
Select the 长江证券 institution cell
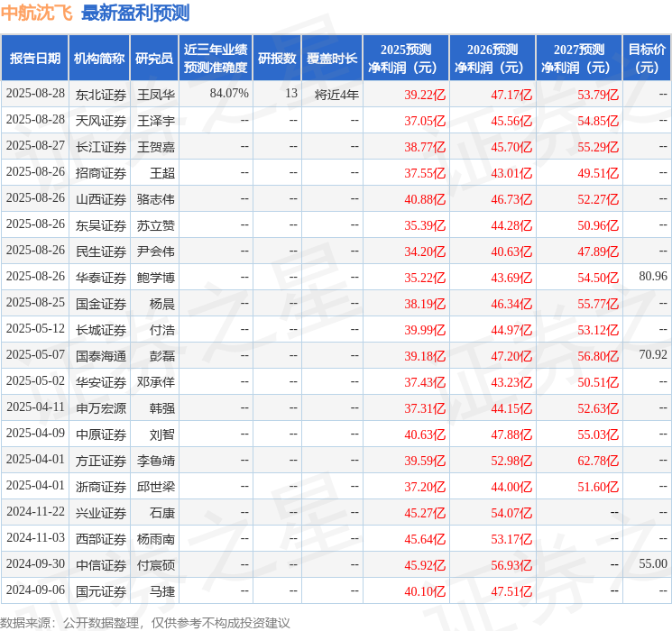[x=101, y=147]
